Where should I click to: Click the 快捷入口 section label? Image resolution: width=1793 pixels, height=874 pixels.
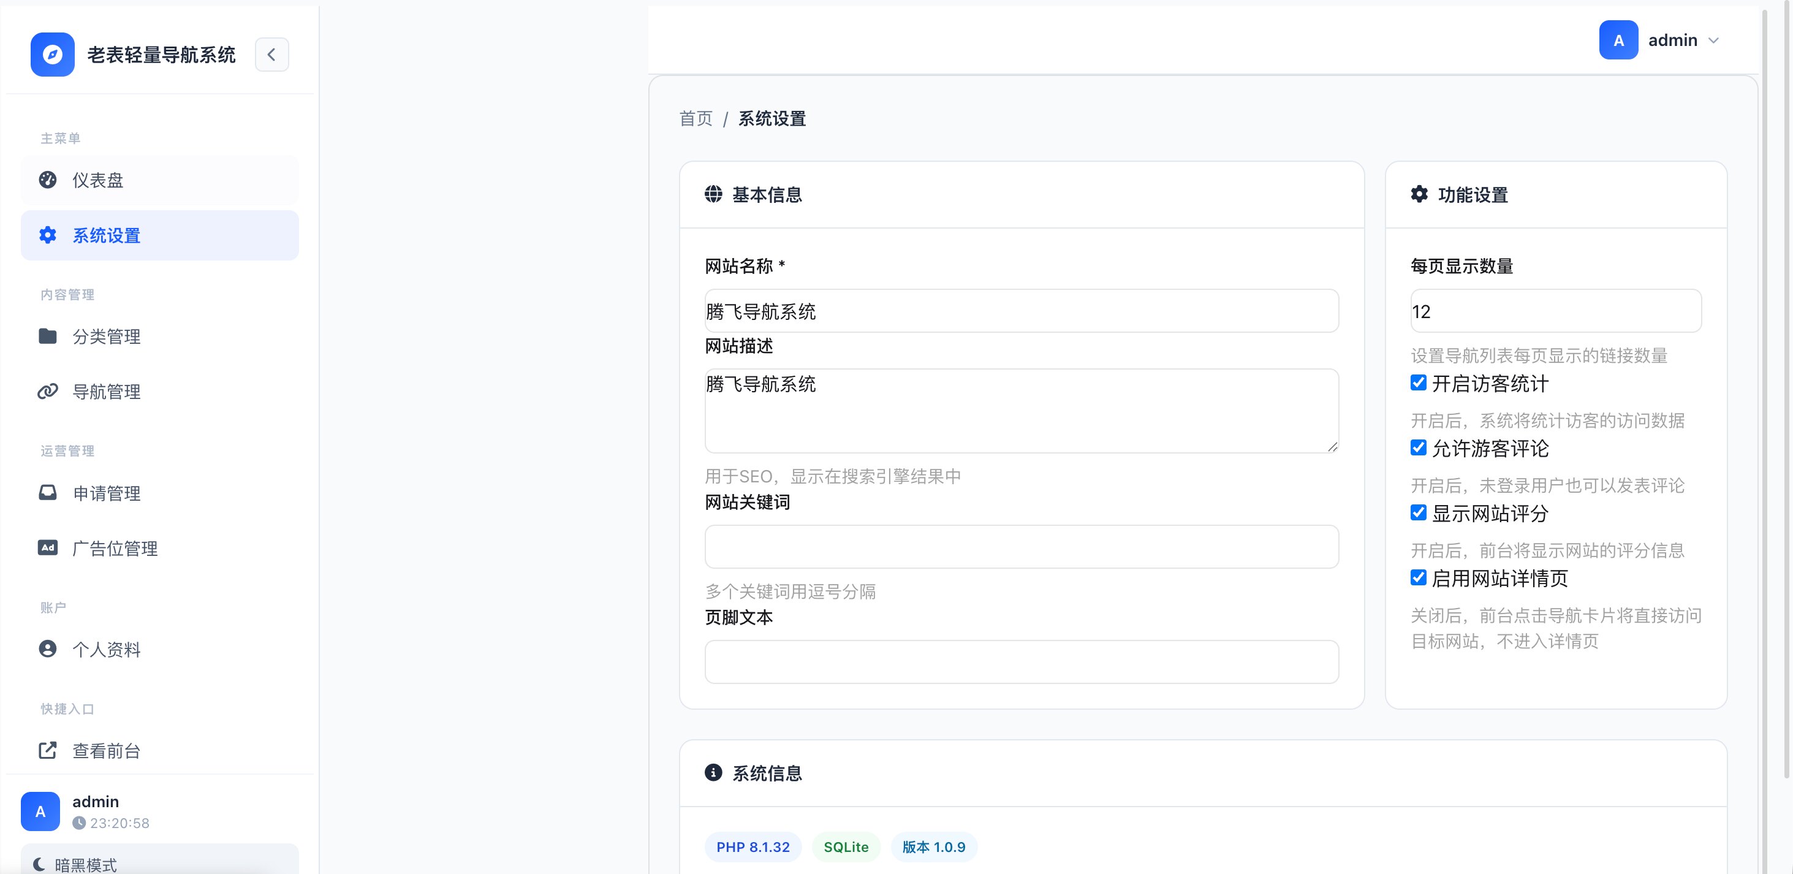pos(67,709)
